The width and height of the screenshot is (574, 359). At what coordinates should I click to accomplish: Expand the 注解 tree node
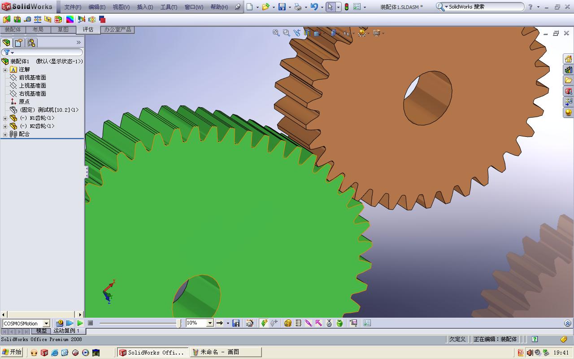(x=5, y=70)
